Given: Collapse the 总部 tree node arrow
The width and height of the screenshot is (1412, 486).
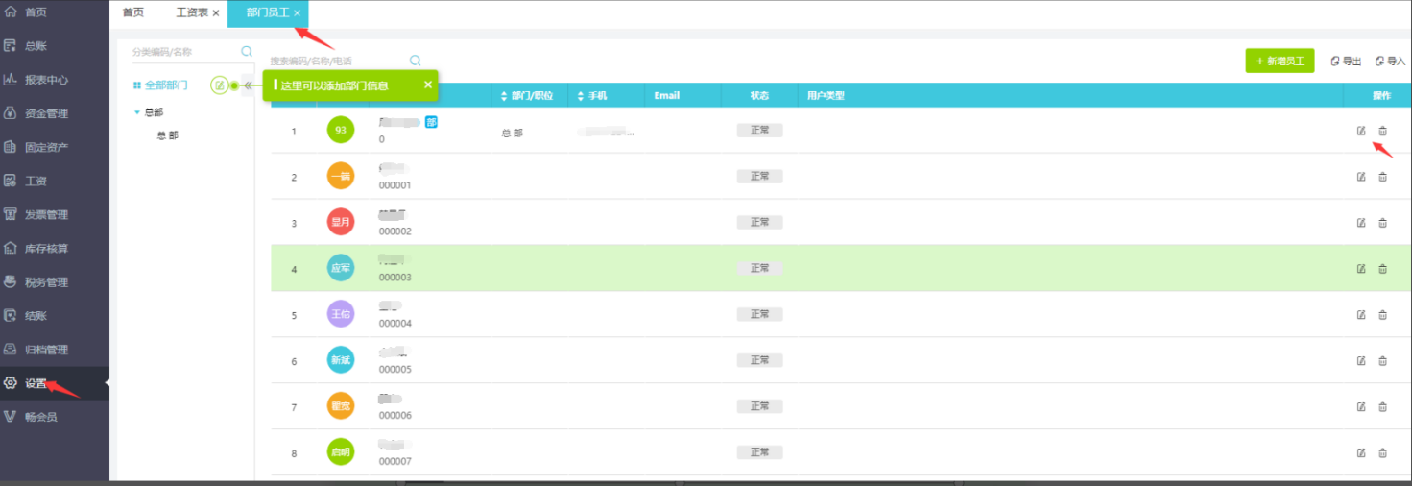Looking at the screenshot, I should coord(137,112).
